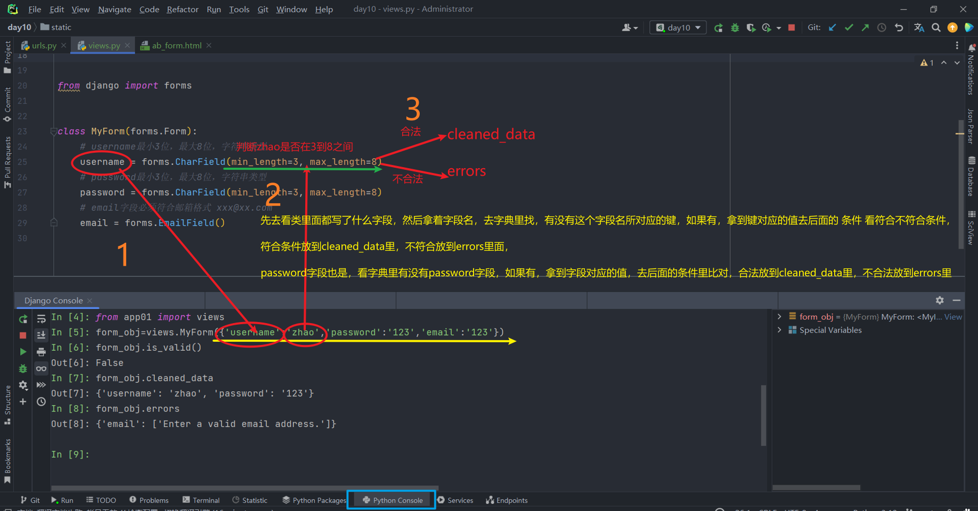
Task: Switch to the urls.py editor tab
Action: click(44, 45)
